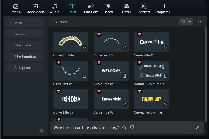The height and width of the screenshot is (139, 209).
Task: Open the All filter dropdown
Action: coord(186,22)
